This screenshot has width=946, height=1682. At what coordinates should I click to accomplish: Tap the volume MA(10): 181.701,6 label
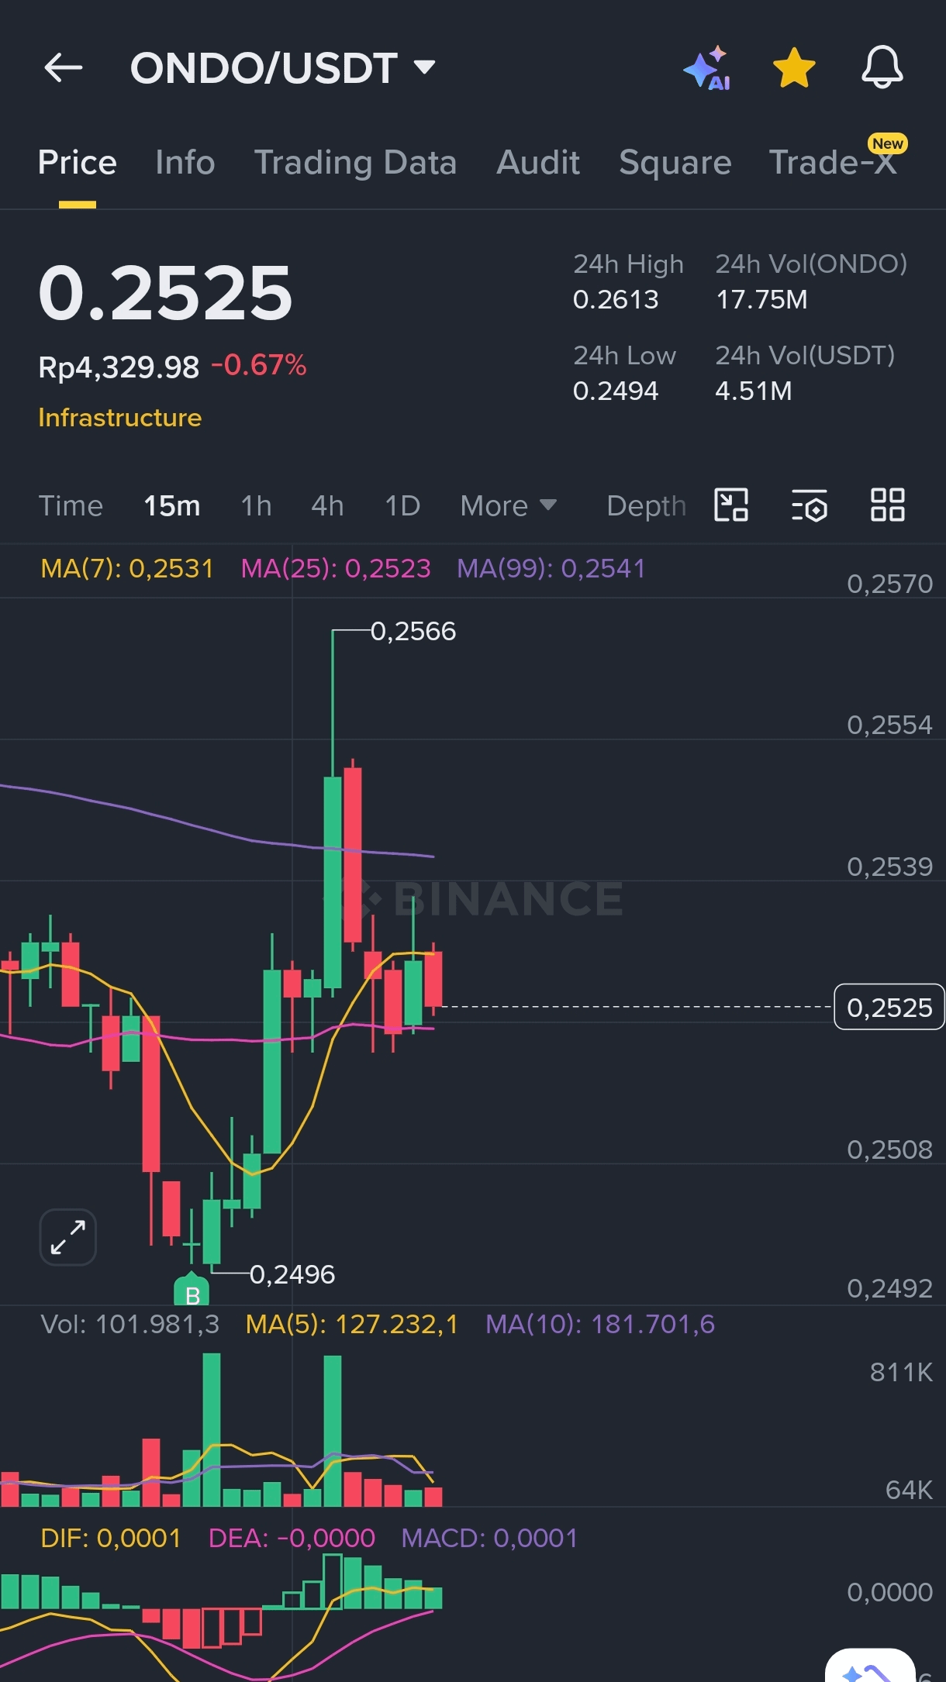point(600,1324)
